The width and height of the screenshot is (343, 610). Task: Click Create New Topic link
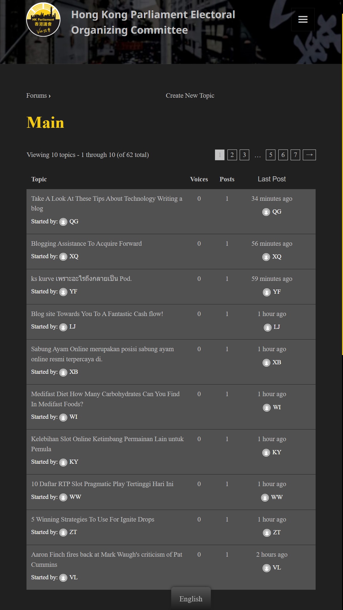coord(190,96)
